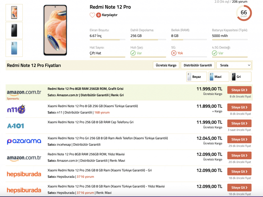Click the 256 GB storage value
The image size is (263, 197).
(136, 36)
